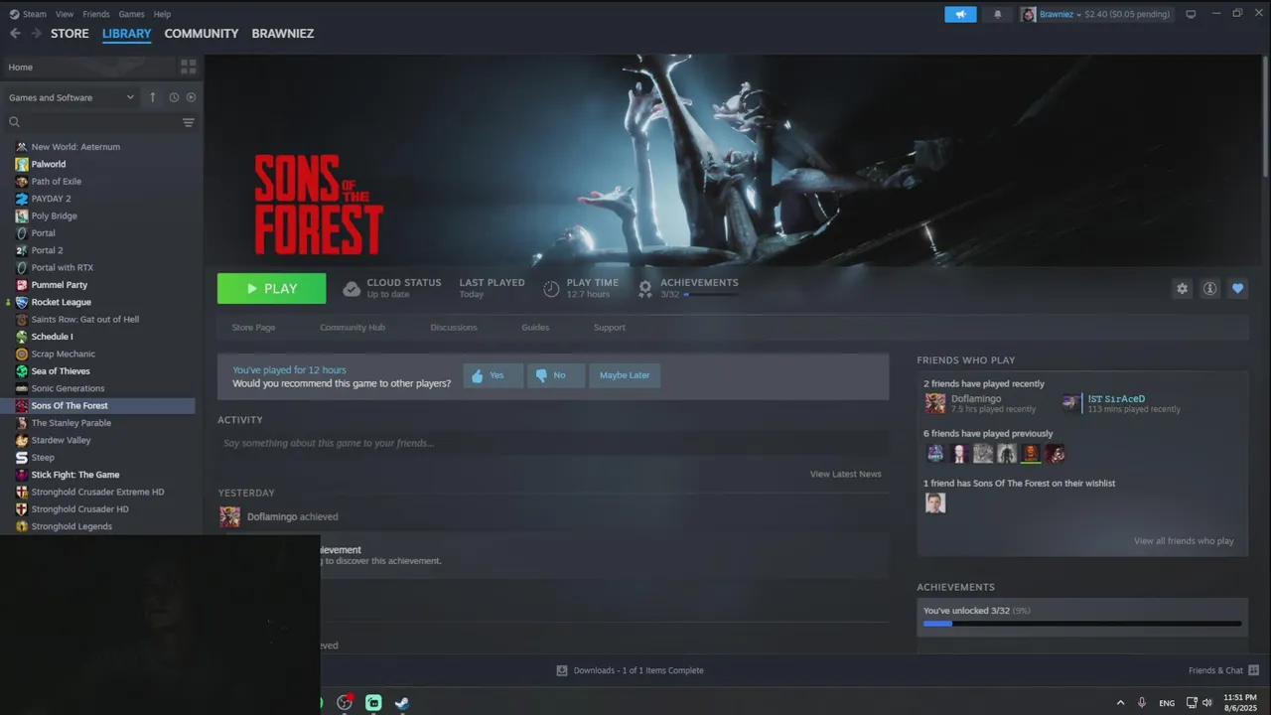Open the notifications bell
The width and height of the screenshot is (1271, 715).
pyautogui.click(x=997, y=14)
